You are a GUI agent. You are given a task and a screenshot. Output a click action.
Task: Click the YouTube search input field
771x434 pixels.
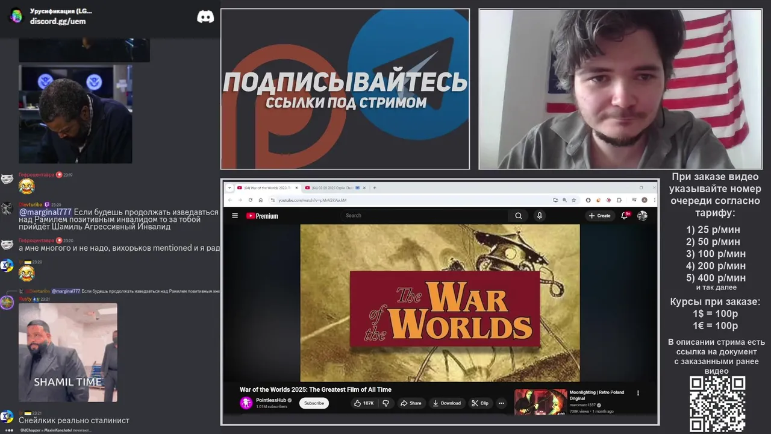coord(426,216)
